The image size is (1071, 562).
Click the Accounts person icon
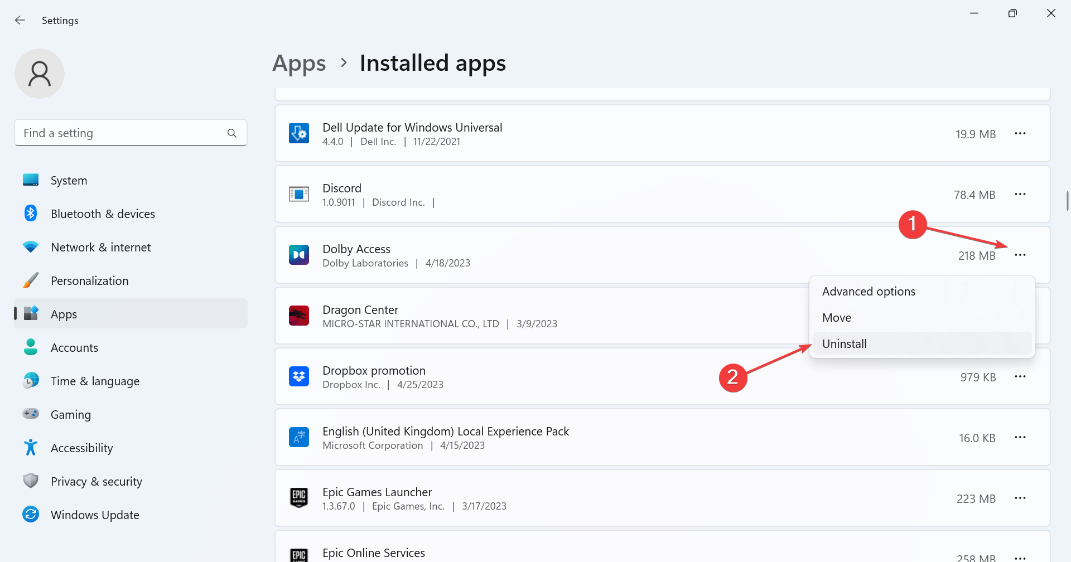coord(31,347)
